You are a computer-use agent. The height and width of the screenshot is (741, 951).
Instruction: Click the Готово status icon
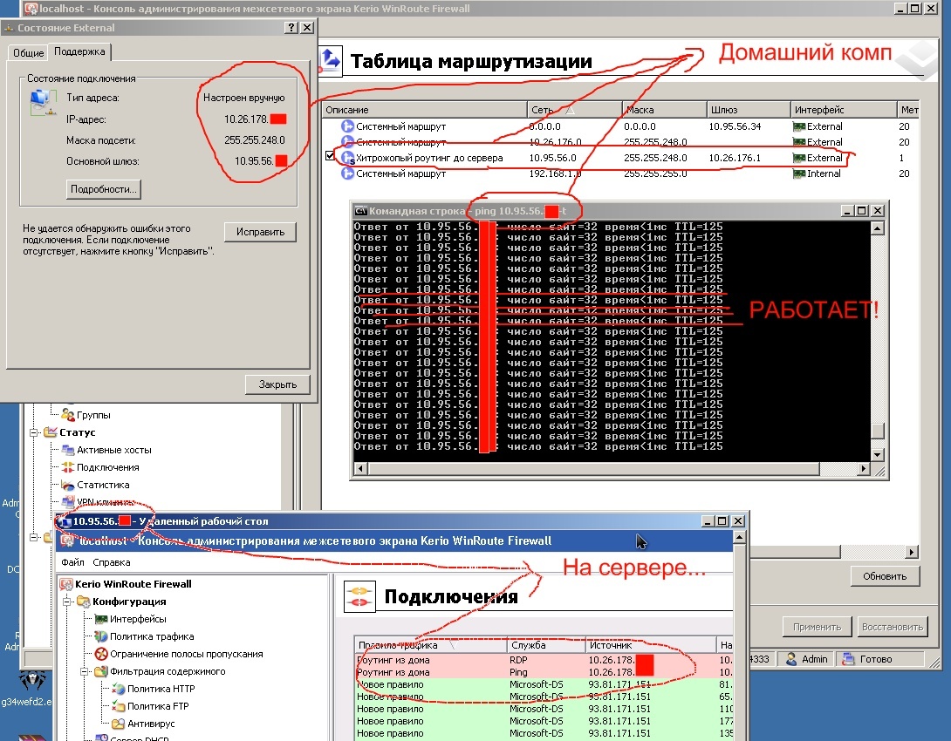(x=849, y=658)
